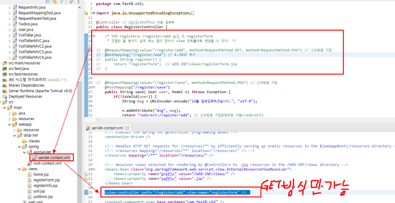
Task: Collapse the appServlet folder
Action: 24,152
